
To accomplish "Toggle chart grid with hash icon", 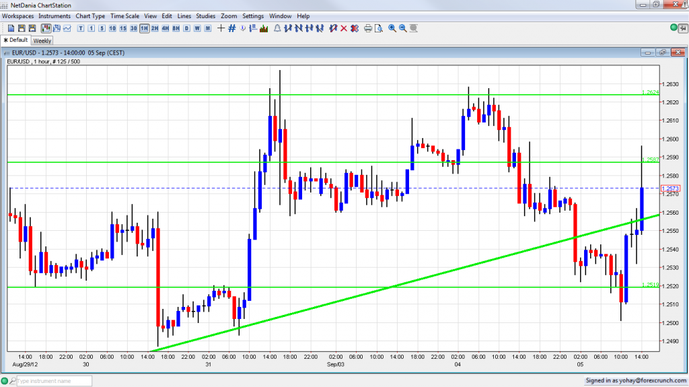I will tap(232, 28).
